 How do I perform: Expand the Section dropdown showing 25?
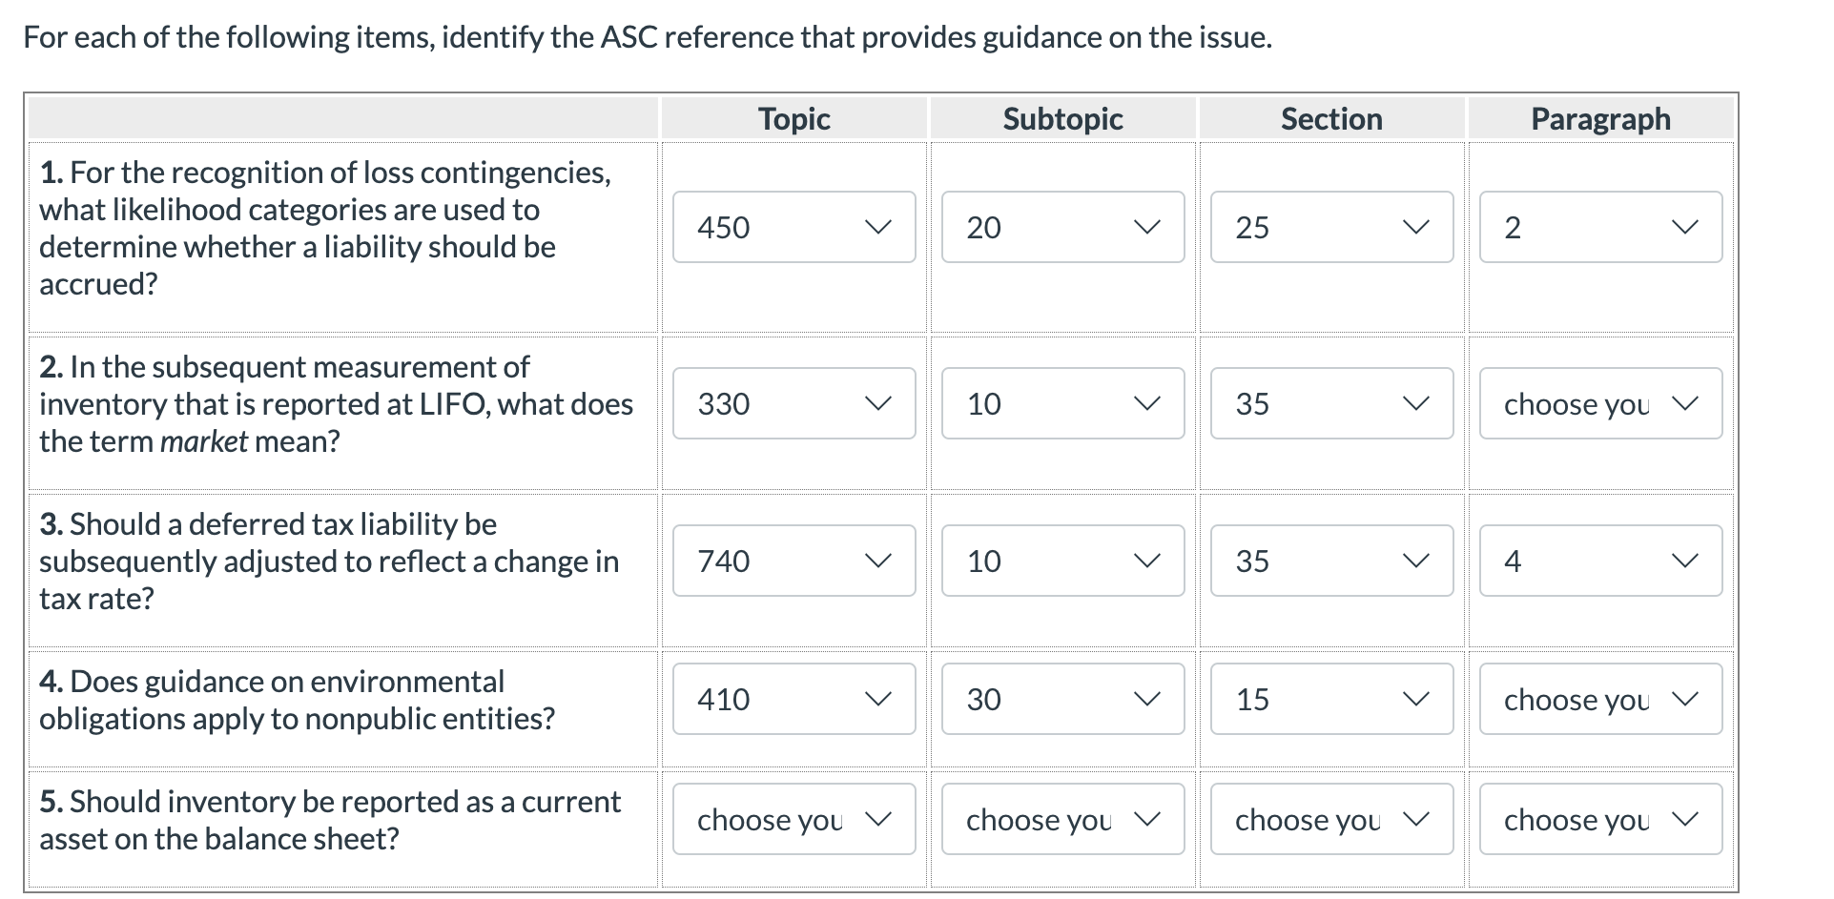1330,227
